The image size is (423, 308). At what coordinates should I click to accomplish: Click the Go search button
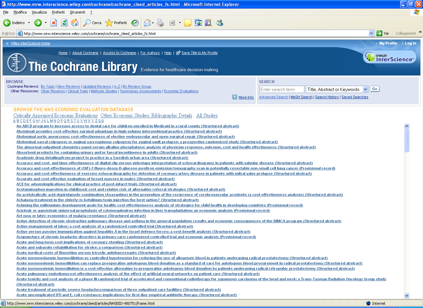tap(375, 89)
